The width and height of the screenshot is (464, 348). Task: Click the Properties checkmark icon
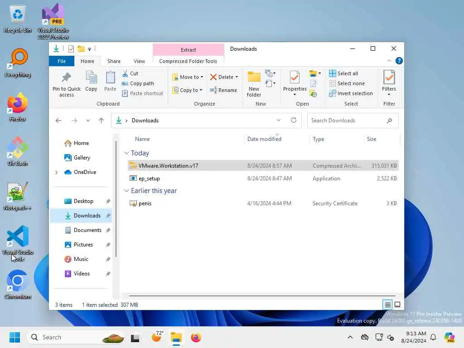click(295, 77)
